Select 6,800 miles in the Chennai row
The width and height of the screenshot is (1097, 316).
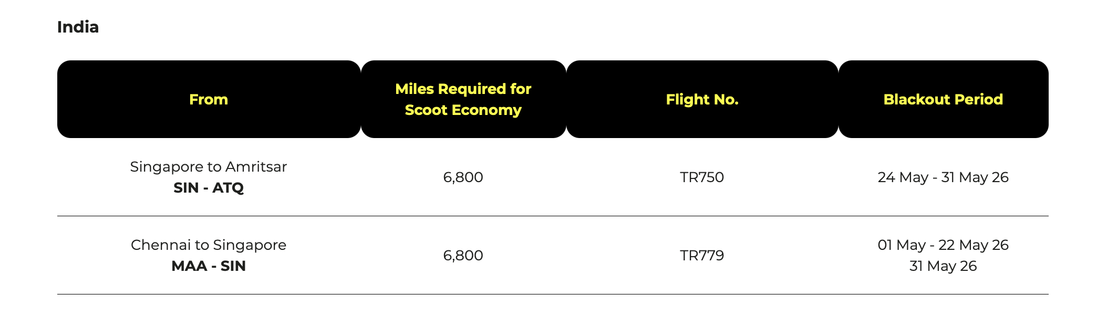click(463, 255)
